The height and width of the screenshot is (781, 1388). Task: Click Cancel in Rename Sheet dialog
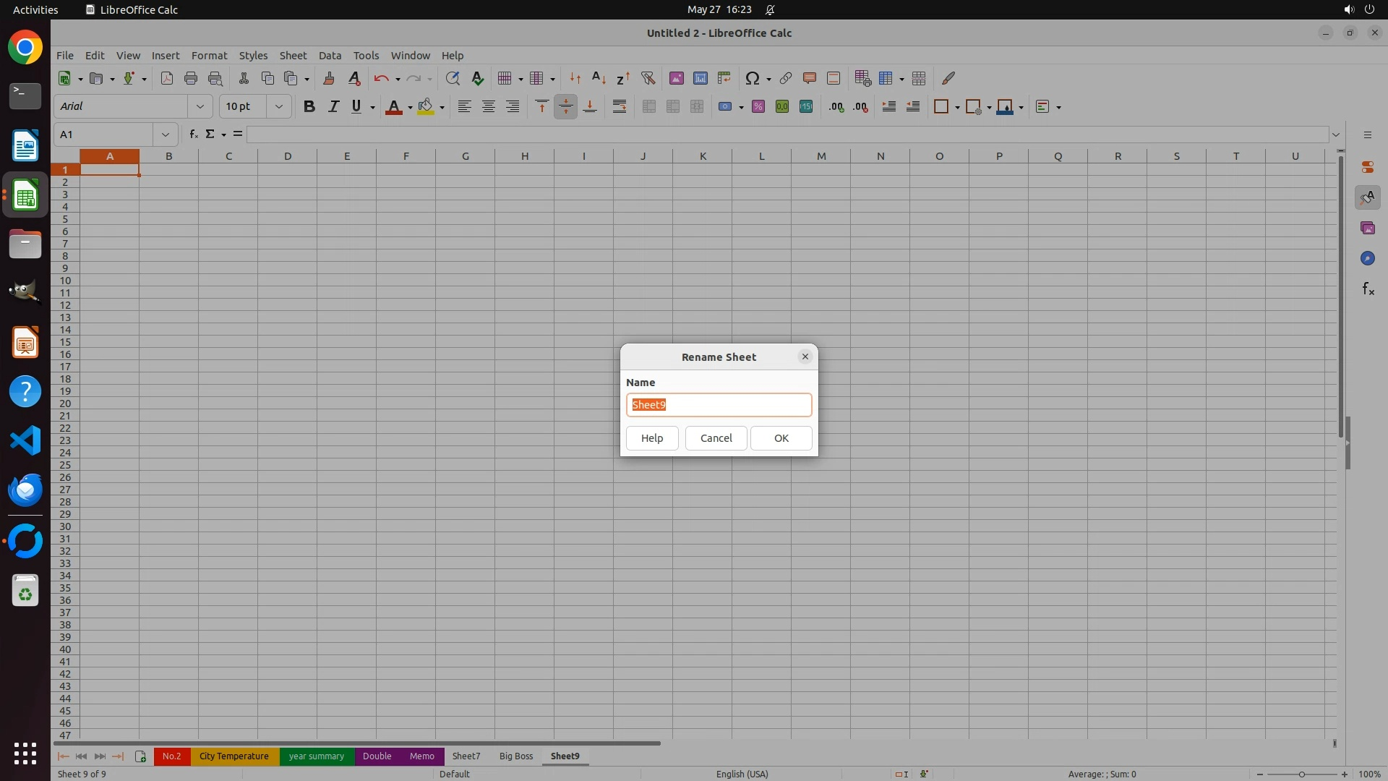pos(716,438)
